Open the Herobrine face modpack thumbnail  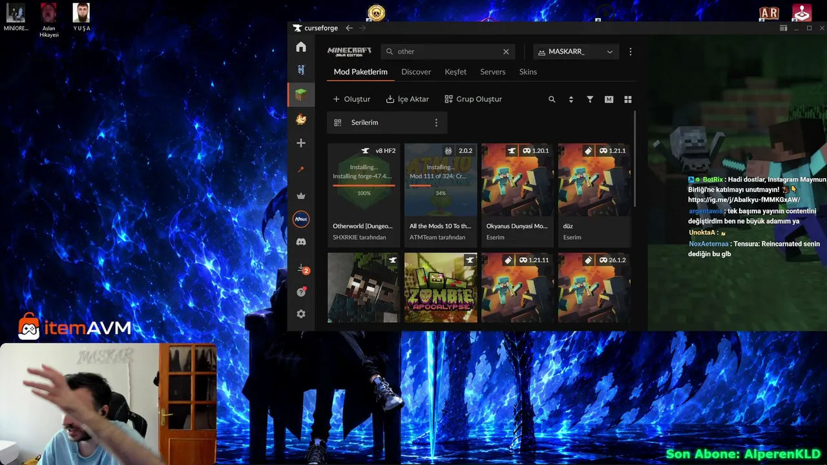pos(364,287)
